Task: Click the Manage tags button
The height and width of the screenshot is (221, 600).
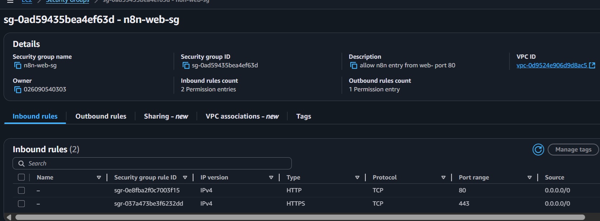Action: click(573, 149)
